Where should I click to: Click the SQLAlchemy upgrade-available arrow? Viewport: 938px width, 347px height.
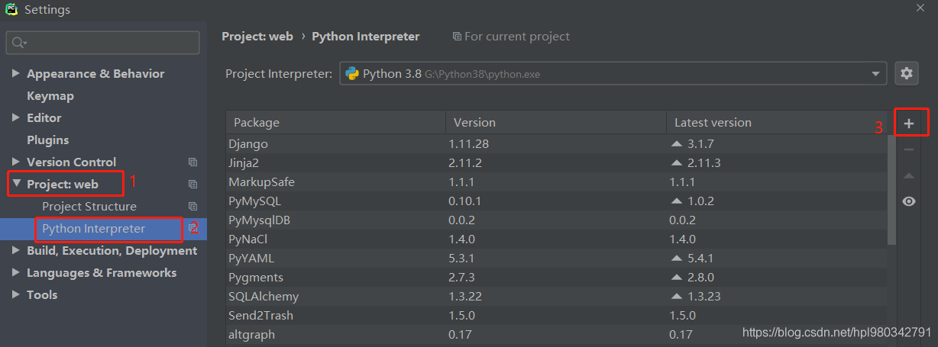pos(676,296)
